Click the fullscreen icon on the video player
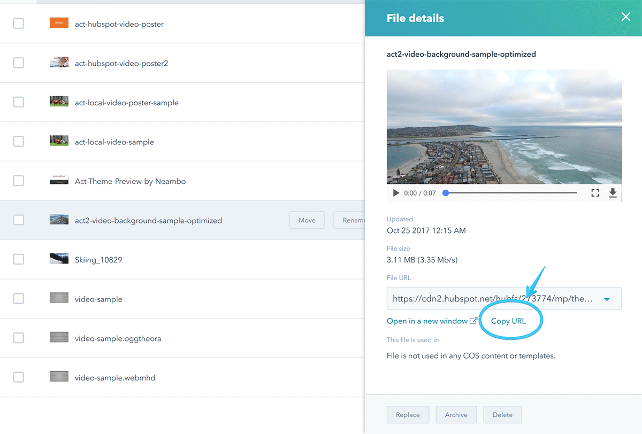Screen dimensions: 642x434 pyautogui.click(x=595, y=193)
